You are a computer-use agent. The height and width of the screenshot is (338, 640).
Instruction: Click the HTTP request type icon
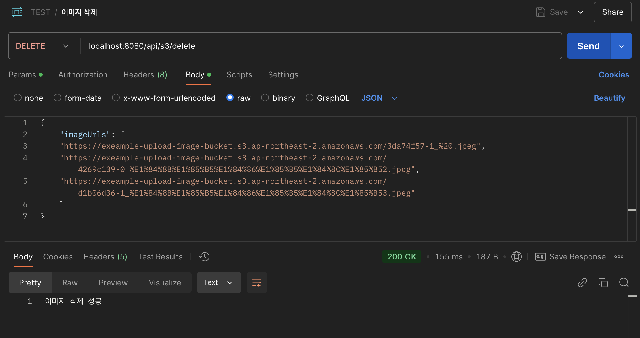tap(17, 12)
